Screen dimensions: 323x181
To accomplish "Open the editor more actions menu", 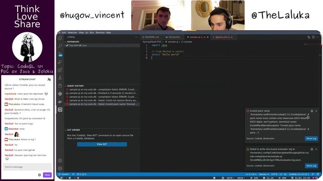I will coord(317,37).
